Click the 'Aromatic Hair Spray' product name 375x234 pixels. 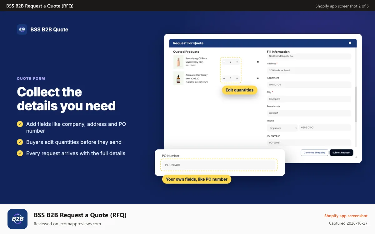coord(197,75)
